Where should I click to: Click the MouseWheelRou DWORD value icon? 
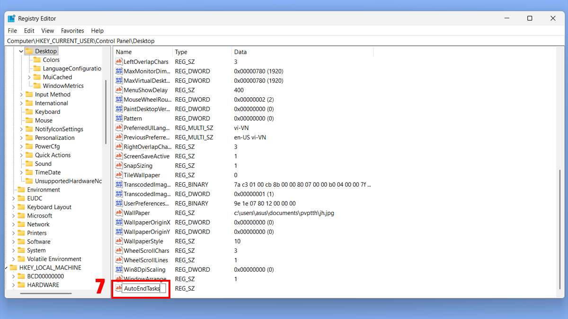tap(119, 100)
